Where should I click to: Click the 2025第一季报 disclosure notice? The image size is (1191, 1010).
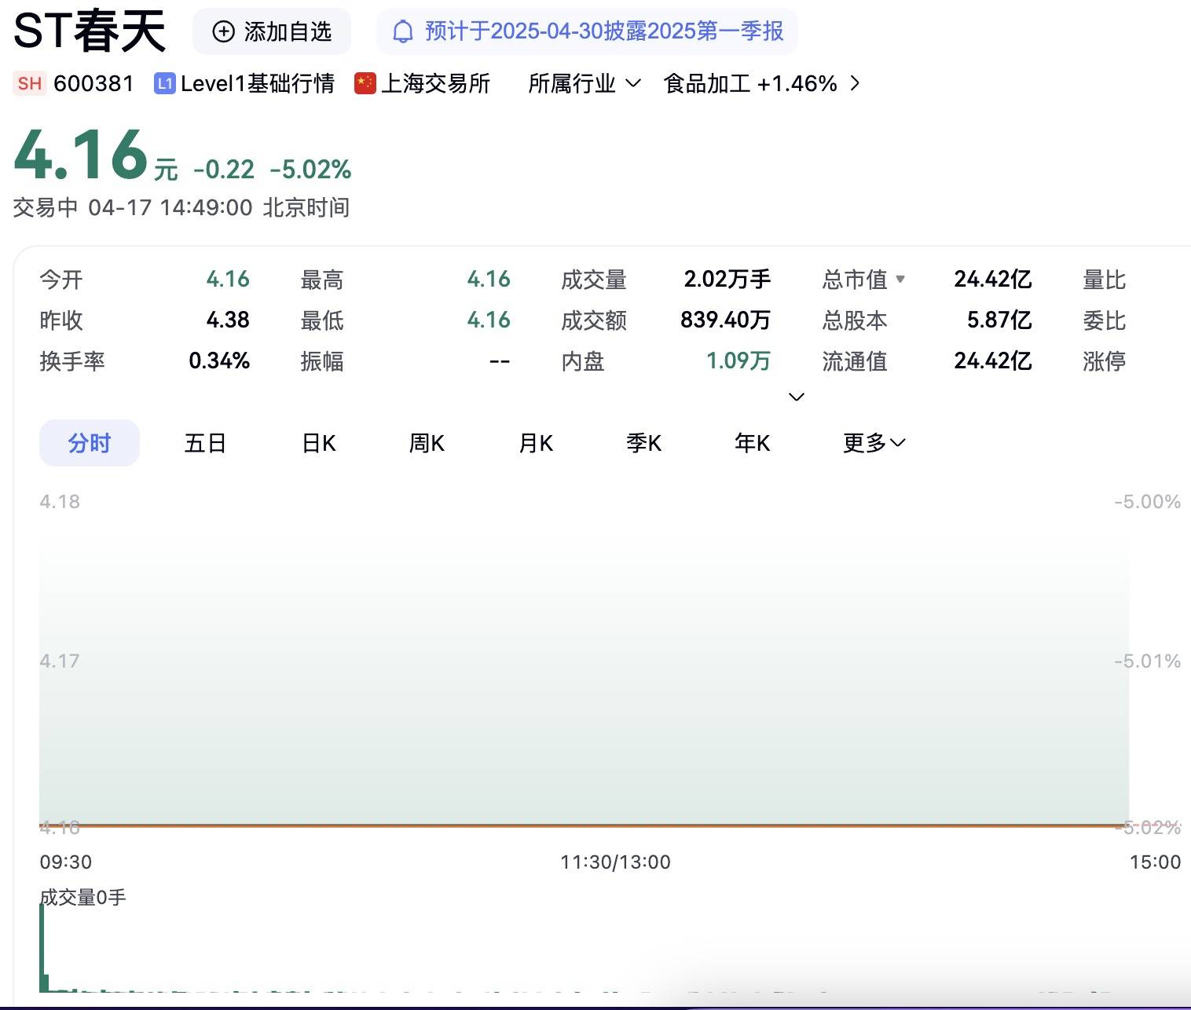(587, 31)
